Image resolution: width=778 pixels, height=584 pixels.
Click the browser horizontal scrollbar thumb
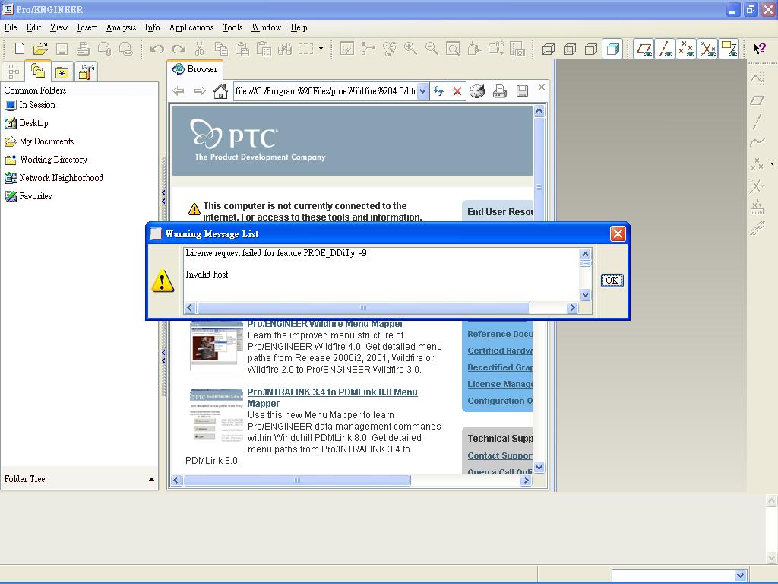tap(297, 481)
